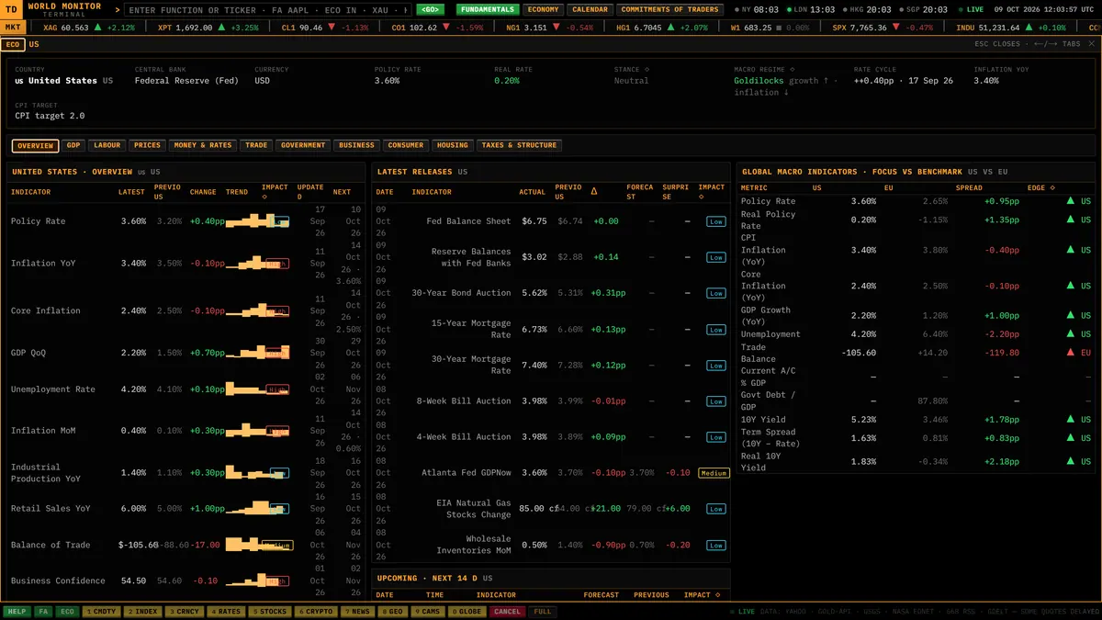
Task: Open the Calendar section
Action: point(589,9)
